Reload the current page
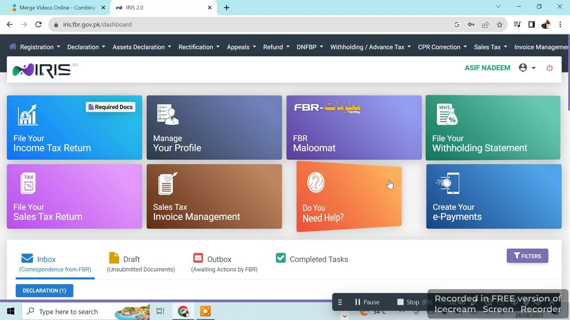Viewport: 570px width, 320px height. pos(38,24)
